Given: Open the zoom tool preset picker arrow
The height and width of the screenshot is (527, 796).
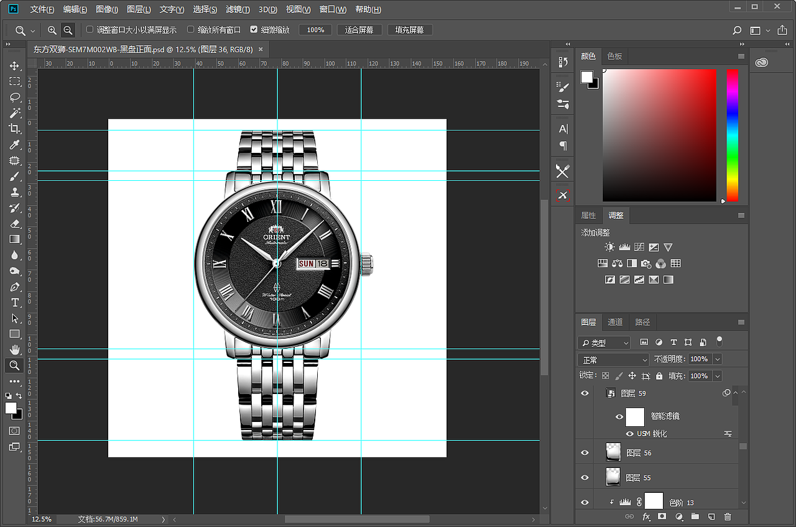Looking at the screenshot, I should pyautogui.click(x=33, y=30).
